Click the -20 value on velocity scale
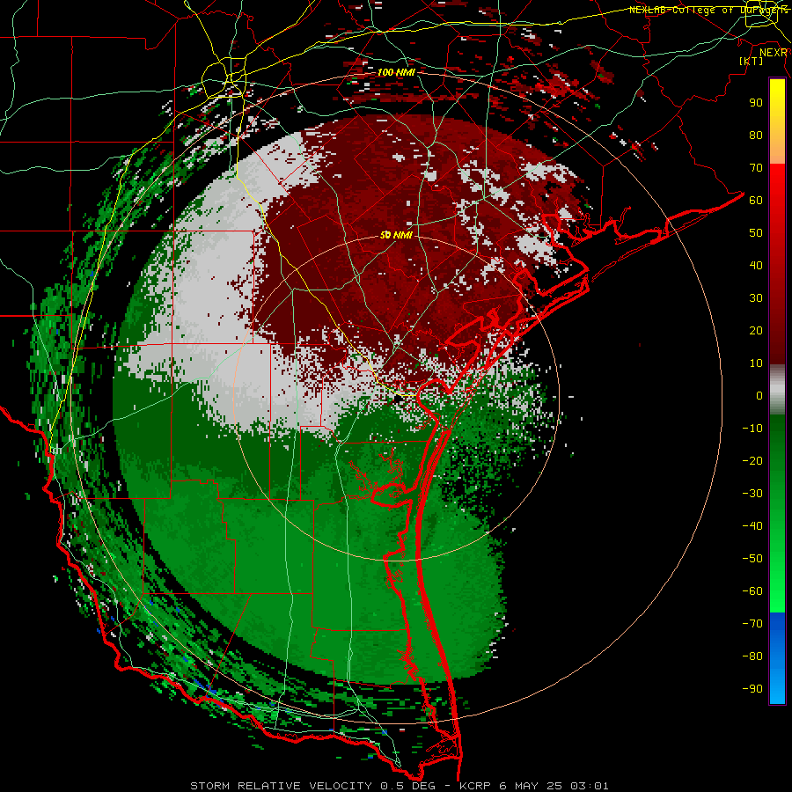792x792 pixels. (x=752, y=460)
